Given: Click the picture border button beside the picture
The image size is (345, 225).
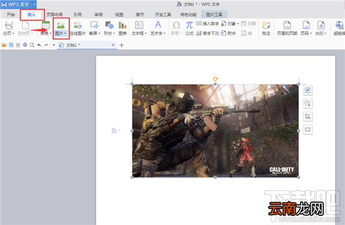Looking at the screenshot, I should point(308,129).
